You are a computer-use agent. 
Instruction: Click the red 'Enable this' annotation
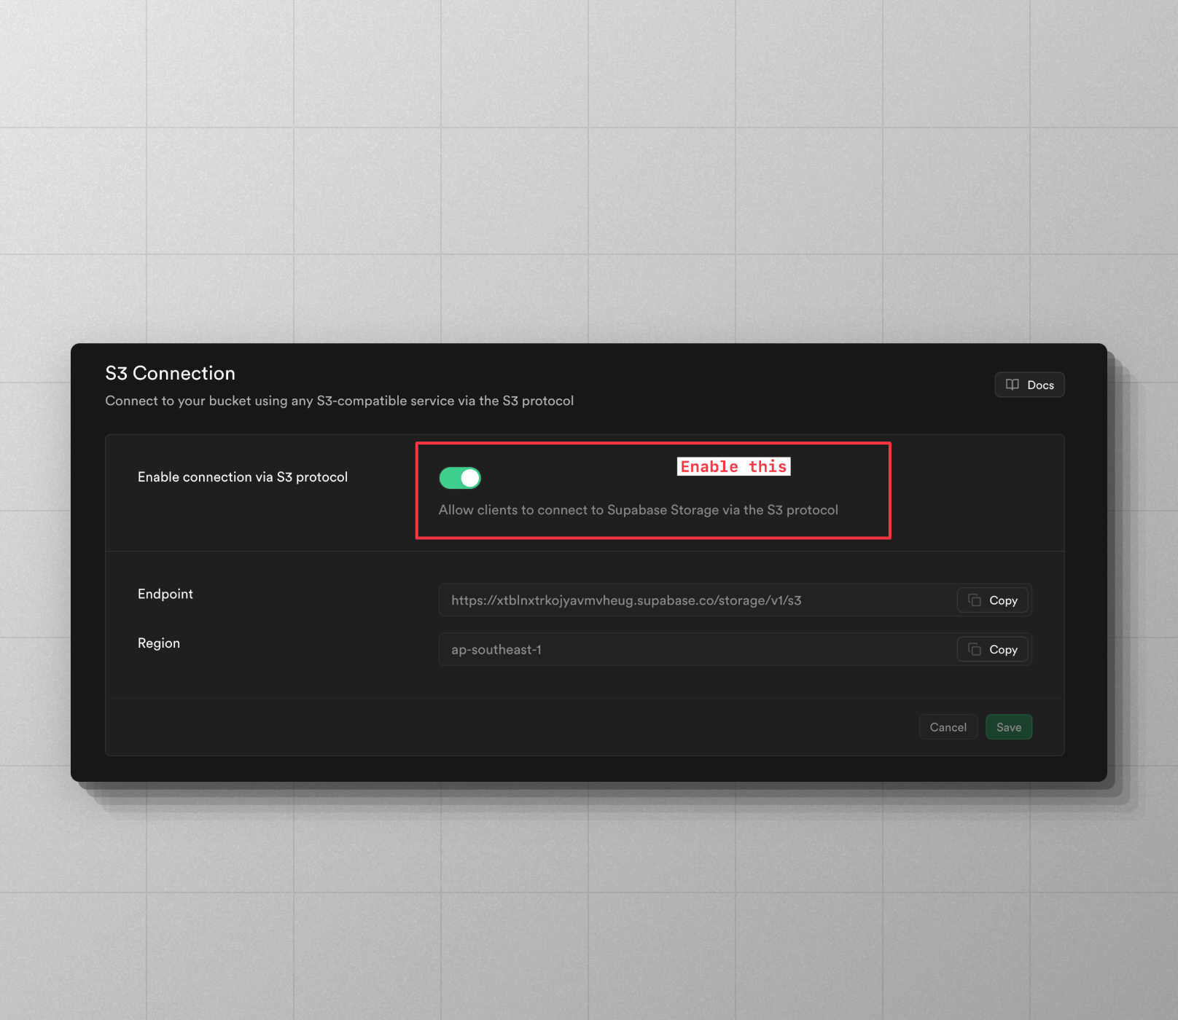733,466
